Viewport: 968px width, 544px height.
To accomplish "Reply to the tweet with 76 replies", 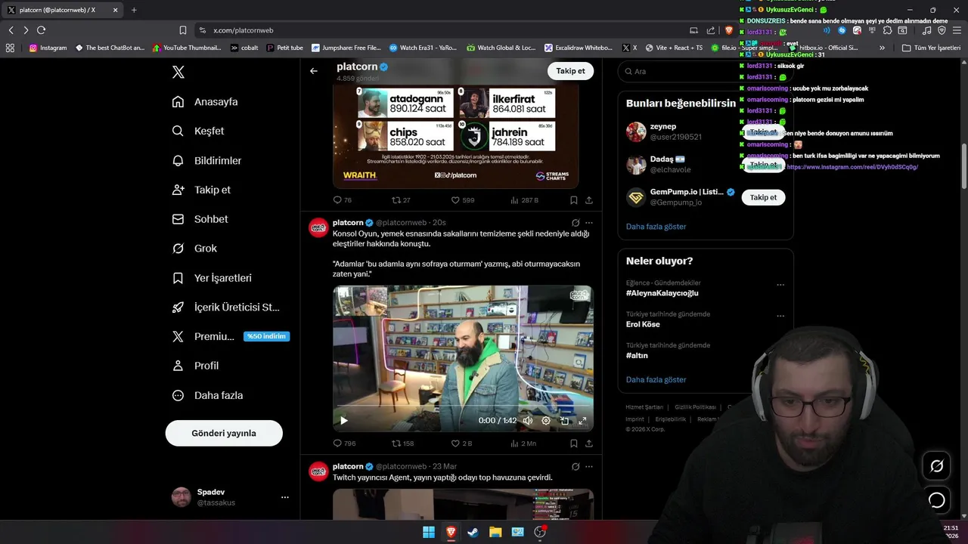I will [x=343, y=200].
